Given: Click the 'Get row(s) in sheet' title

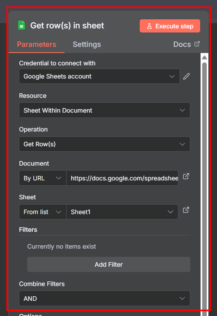Looking at the screenshot, I should click(x=67, y=25).
